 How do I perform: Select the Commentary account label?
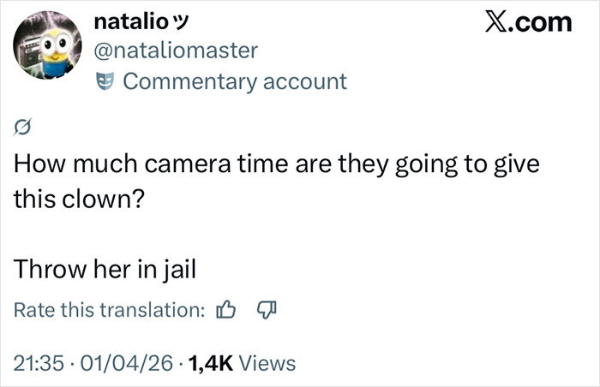pos(235,81)
